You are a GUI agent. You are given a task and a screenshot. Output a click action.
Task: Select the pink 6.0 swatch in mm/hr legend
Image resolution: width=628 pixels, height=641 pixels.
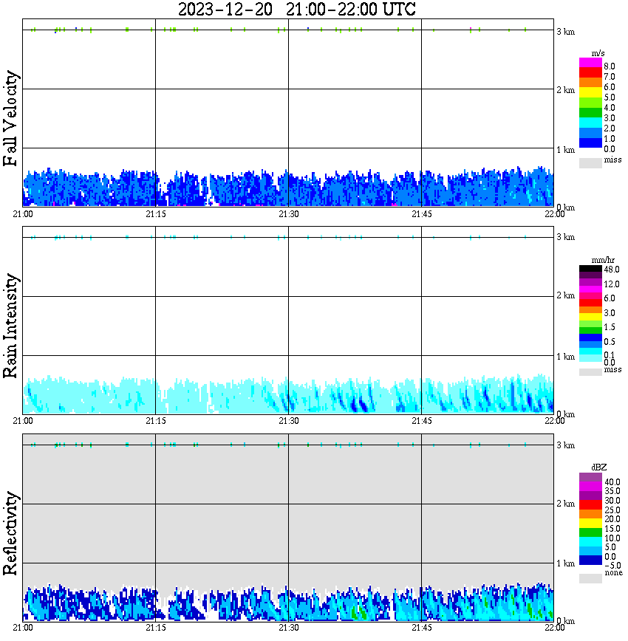(591, 296)
